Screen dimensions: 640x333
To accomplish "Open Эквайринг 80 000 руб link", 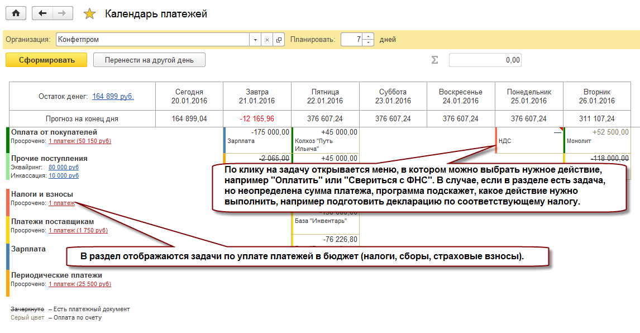I will pos(64,167).
